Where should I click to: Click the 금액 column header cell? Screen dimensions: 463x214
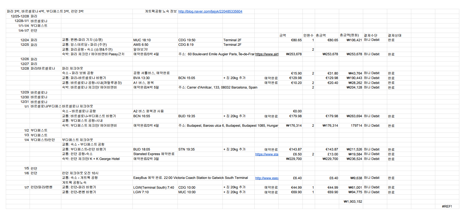pos(283,35)
